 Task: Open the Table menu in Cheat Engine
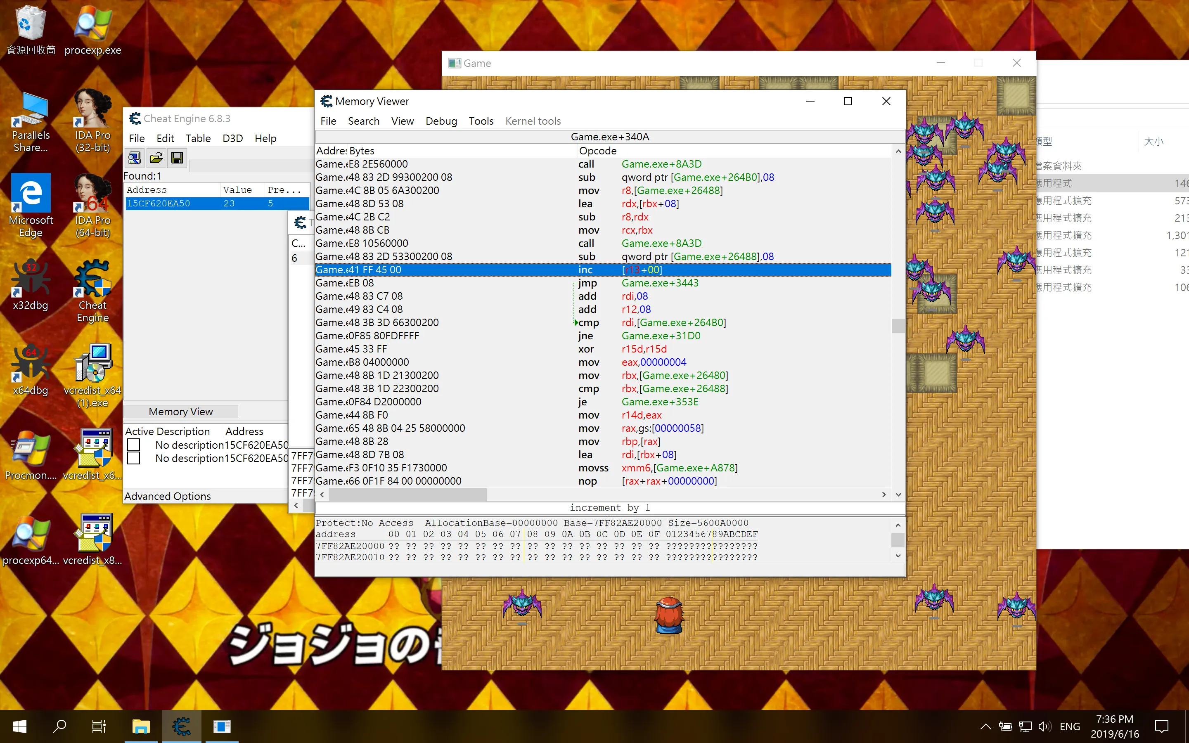[198, 139]
